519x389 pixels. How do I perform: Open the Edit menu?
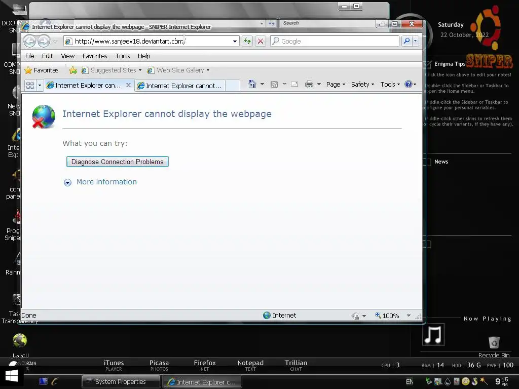pyautogui.click(x=47, y=56)
